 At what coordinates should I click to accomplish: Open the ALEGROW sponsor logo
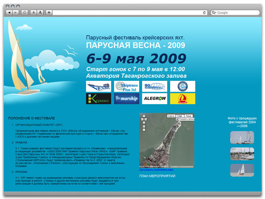click(x=154, y=99)
